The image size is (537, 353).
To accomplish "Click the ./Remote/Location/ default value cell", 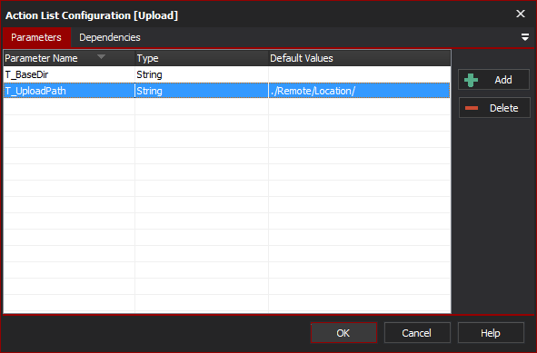I will tap(359, 91).
